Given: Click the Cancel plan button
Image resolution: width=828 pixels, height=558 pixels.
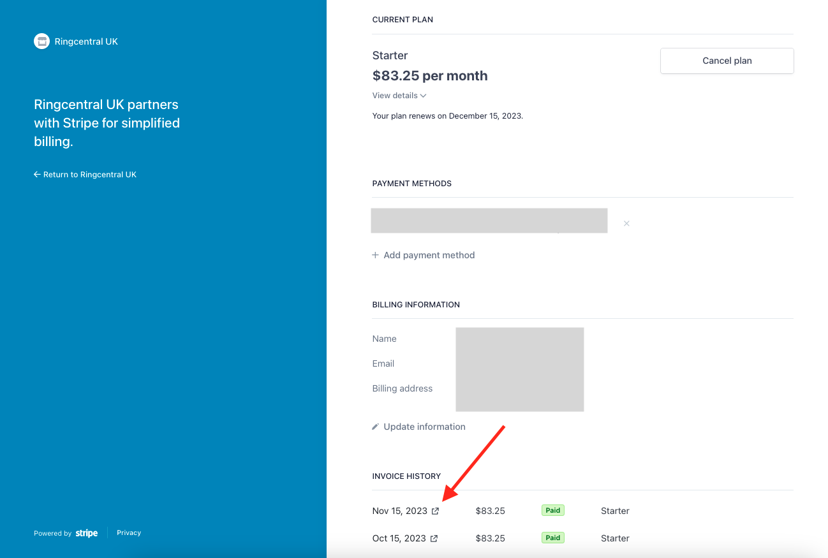Looking at the screenshot, I should coord(727,61).
